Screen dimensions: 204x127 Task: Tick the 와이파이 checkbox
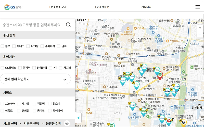tap(50, 111)
